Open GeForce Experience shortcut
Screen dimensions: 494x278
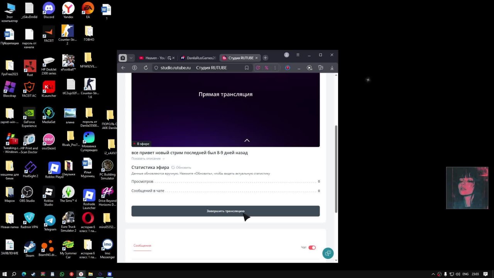[x=29, y=117]
